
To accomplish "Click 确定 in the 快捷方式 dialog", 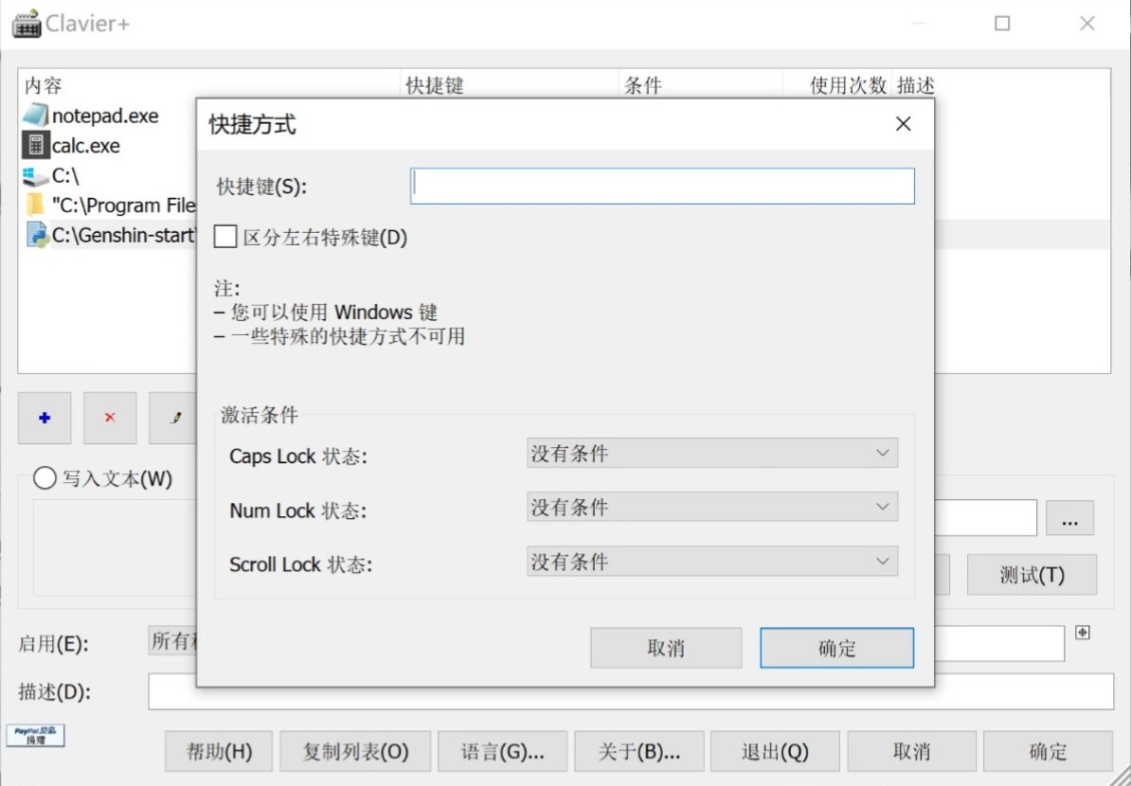I will click(836, 648).
